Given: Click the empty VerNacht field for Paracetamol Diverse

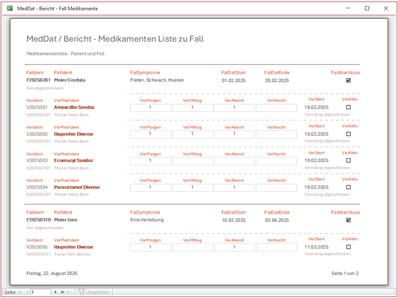Looking at the screenshot, I should [x=276, y=187].
